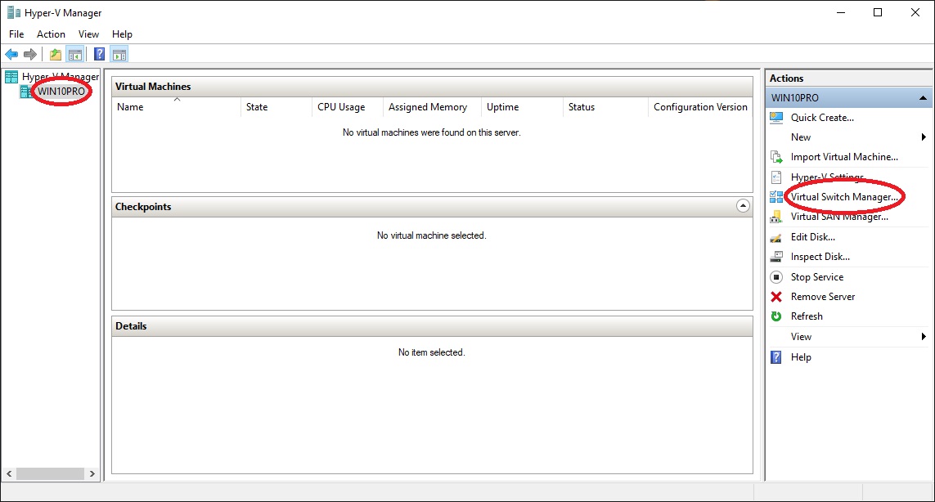Click Stop Service action
The width and height of the screenshot is (935, 502).
(817, 277)
